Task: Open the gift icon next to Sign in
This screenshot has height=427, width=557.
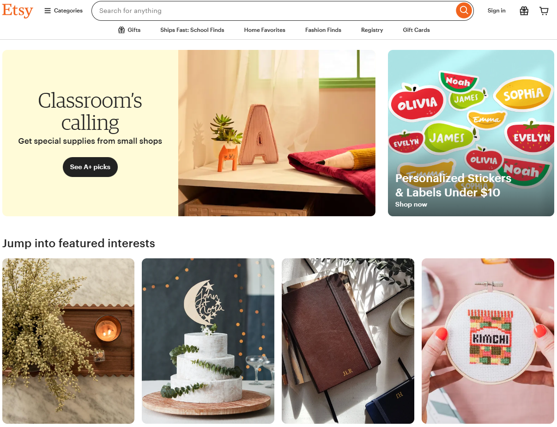Action: click(x=524, y=11)
